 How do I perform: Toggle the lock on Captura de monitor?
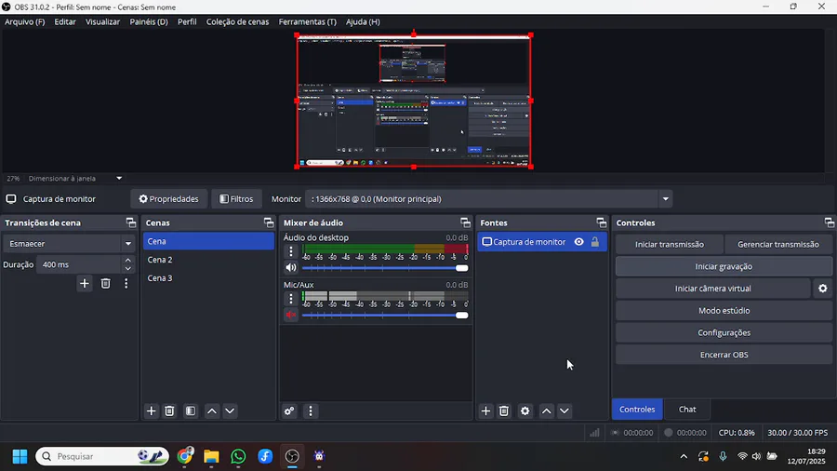594,242
